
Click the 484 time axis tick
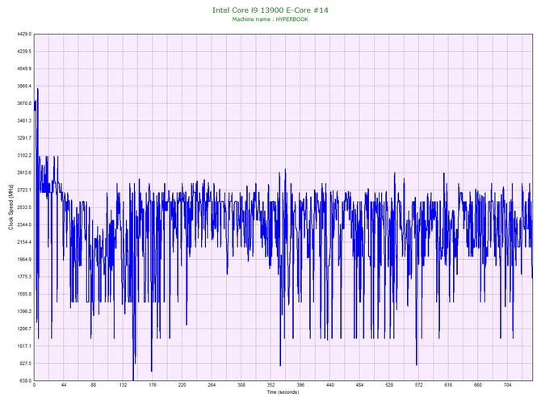click(x=360, y=385)
